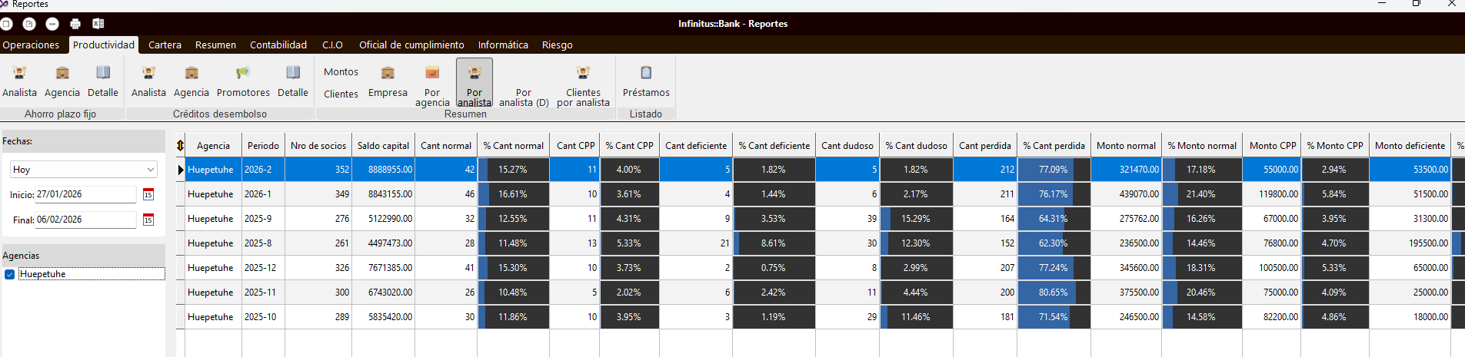Open calendar picker for Inicio date
This screenshot has width=1465, height=357.
[x=148, y=195]
